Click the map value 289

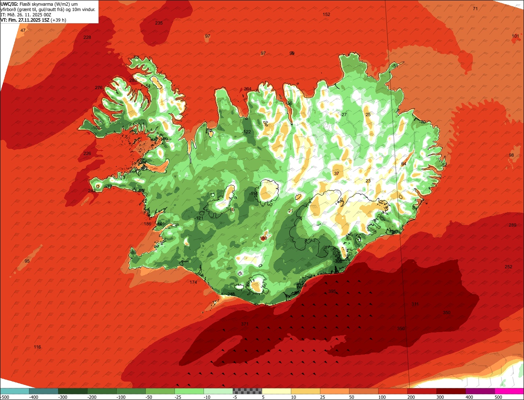coord(513,225)
